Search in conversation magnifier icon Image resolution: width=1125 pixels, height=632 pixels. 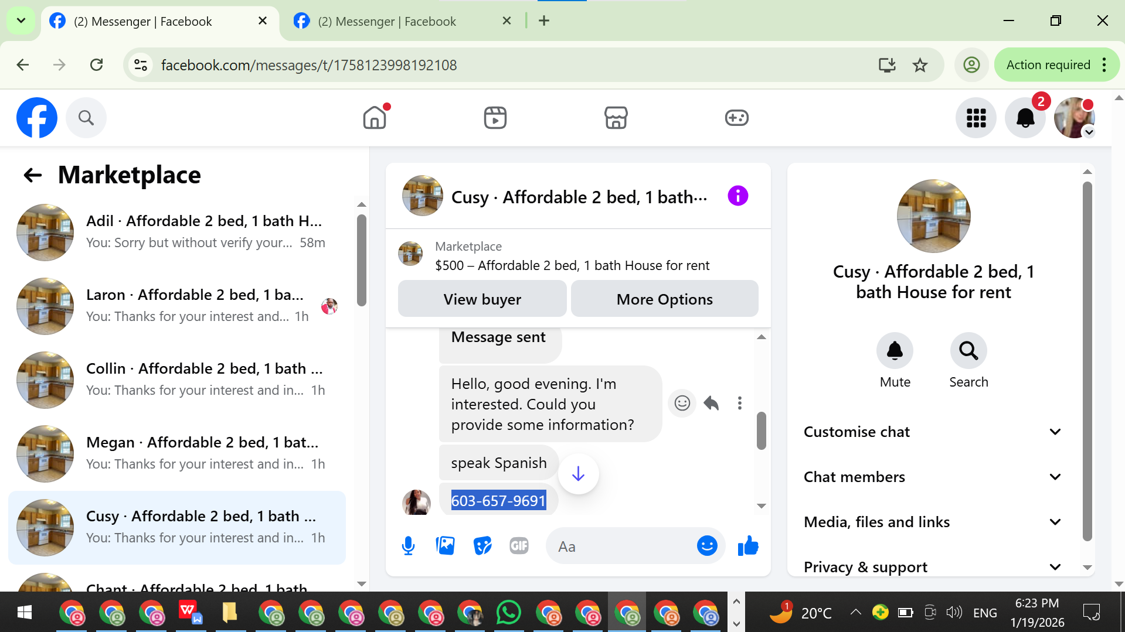click(x=968, y=351)
